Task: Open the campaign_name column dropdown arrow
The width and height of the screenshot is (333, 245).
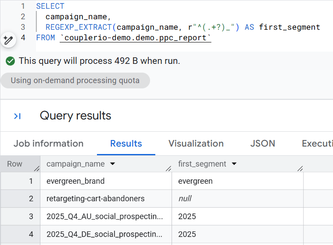Action: click(x=113, y=164)
